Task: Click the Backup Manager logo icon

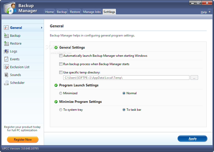Action: [x=10, y=8]
